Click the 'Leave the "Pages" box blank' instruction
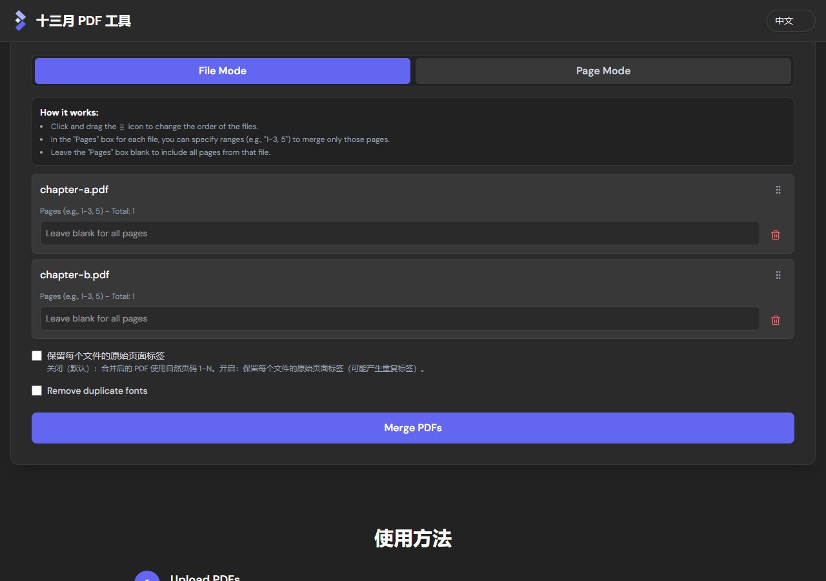The height and width of the screenshot is (581, 826). click(161, 152)
